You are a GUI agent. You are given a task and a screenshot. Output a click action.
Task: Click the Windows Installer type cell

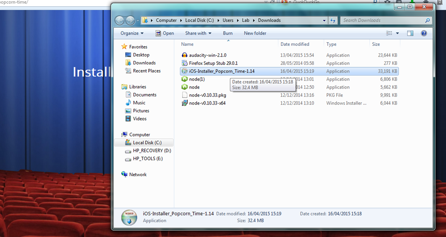pos(346,103)
